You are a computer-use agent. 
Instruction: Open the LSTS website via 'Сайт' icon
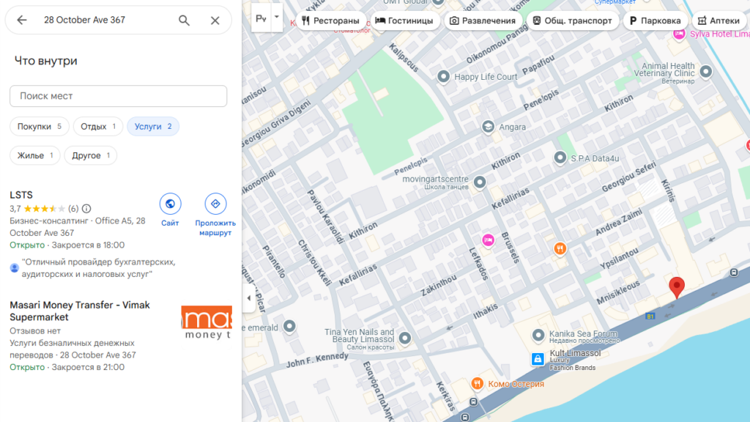170,204
